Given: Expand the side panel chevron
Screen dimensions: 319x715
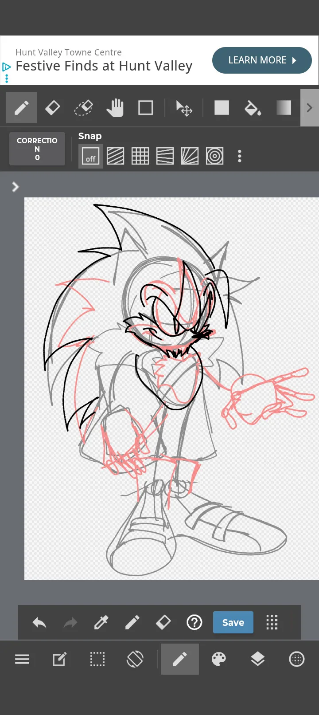Looking at the screenshot, I should [16, 187].
